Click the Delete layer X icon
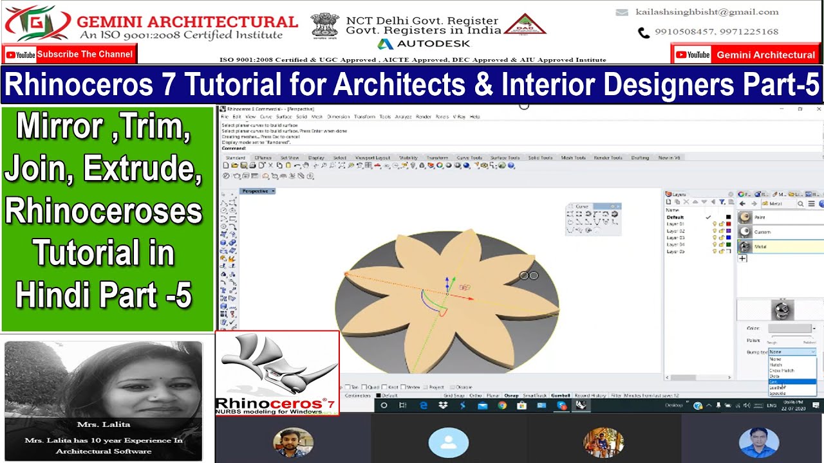This screenshot has height=463, width=824. [686, 202]
